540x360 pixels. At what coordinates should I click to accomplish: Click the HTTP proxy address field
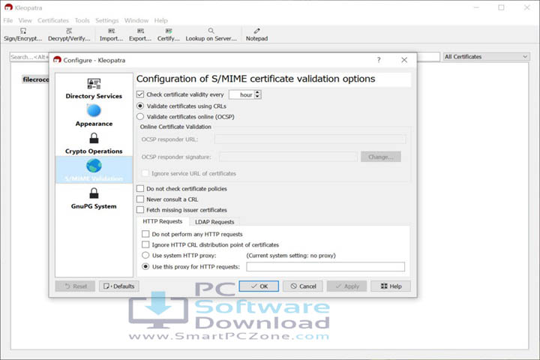[325, 267]
